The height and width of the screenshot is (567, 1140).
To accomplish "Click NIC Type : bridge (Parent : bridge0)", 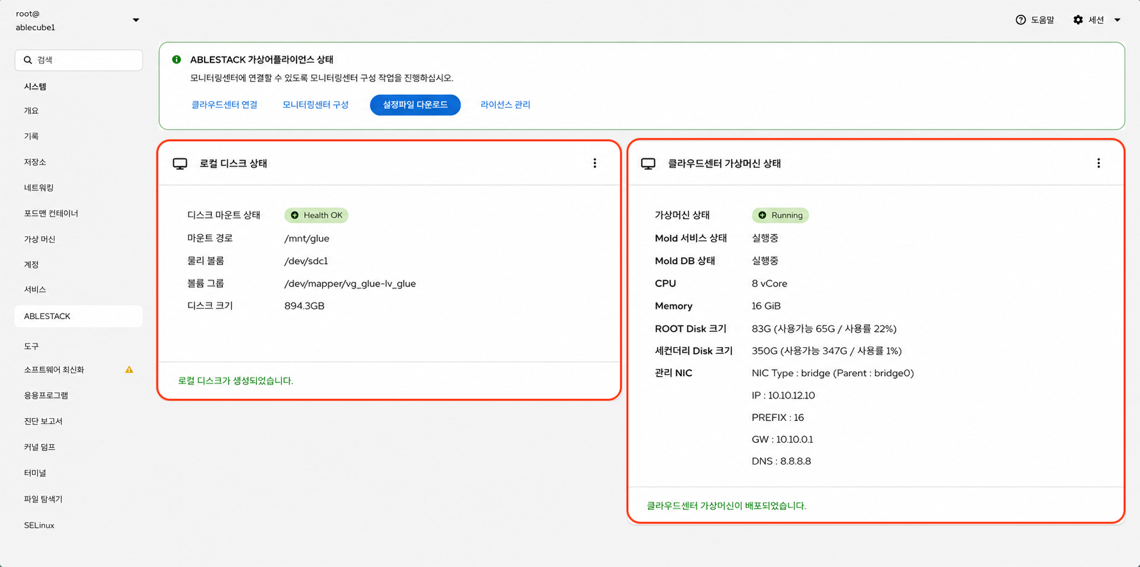I will coord(833,373).
